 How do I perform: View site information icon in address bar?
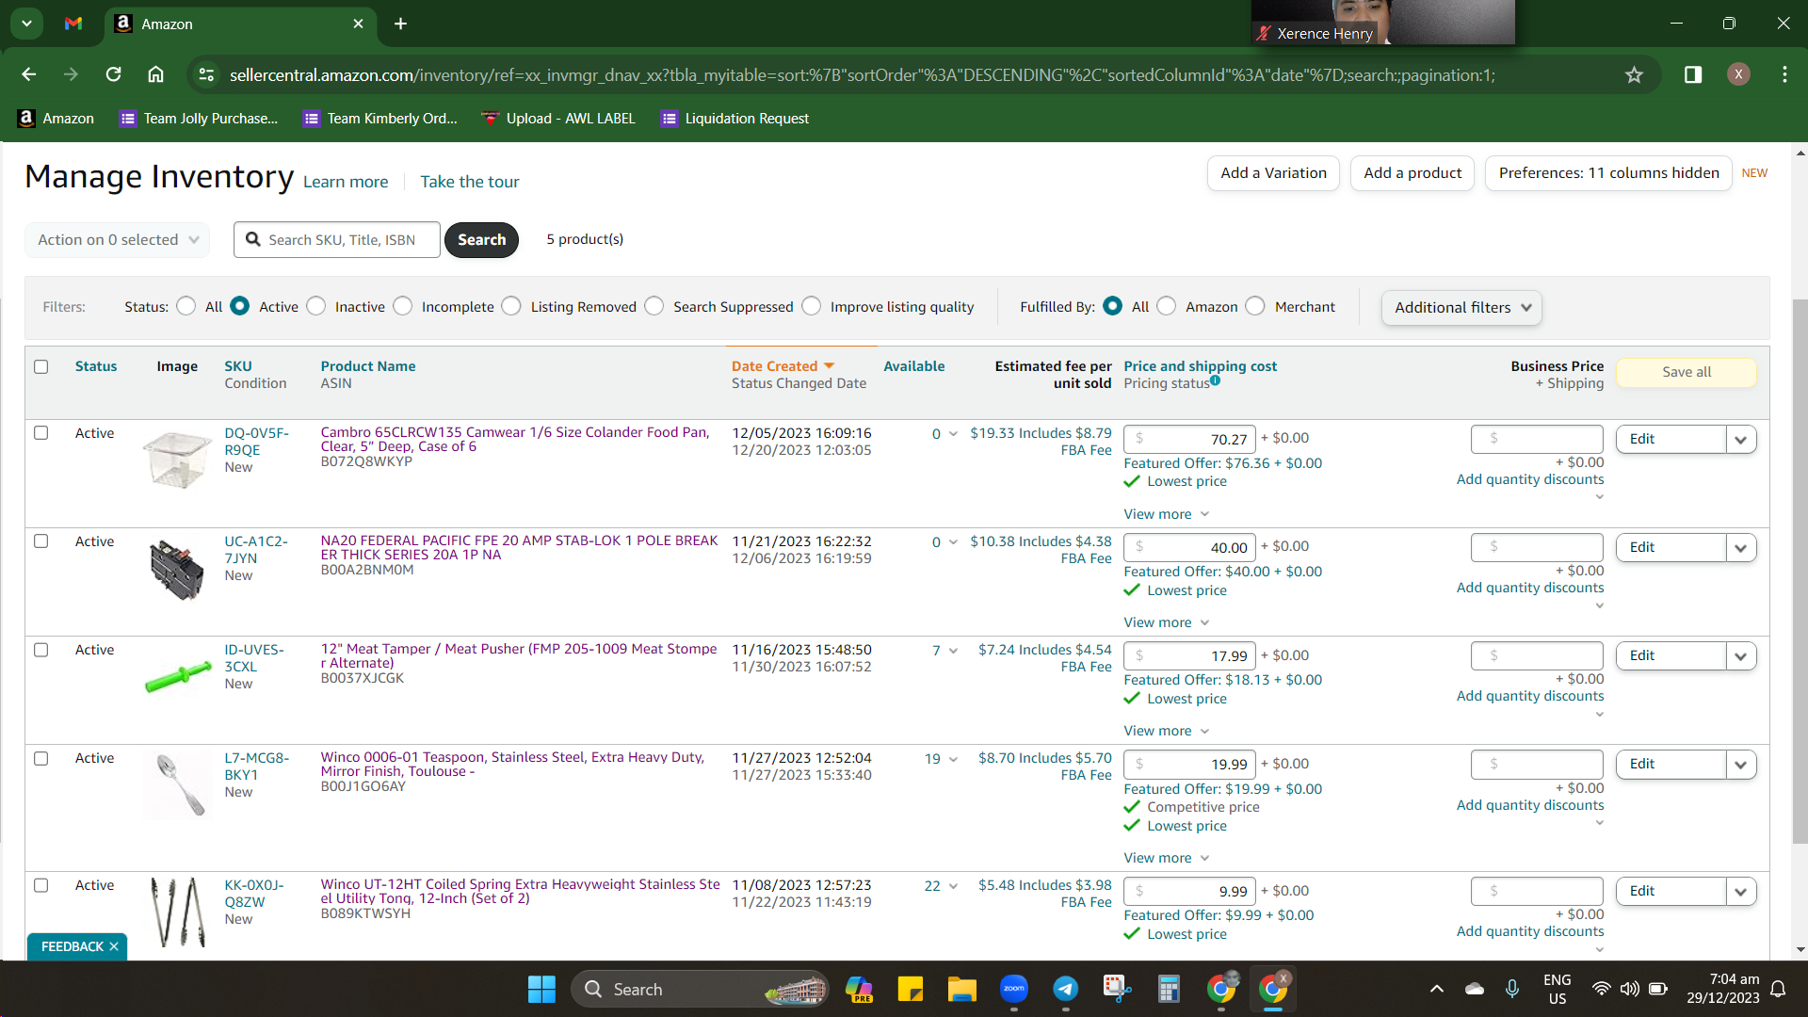207,74
